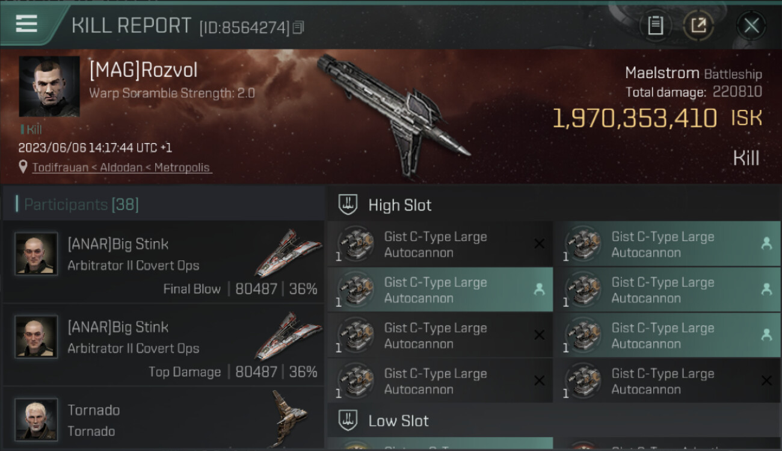782x451 pixels.
Task: Select the Tornado participant entry
Action: 164,419
